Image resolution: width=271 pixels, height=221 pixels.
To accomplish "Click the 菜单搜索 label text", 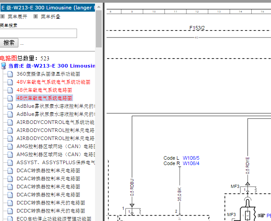I will [9, 25].
